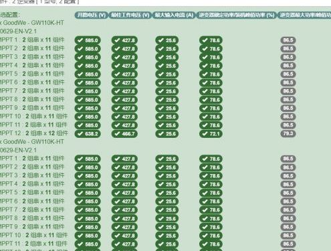
Task: Select the 开路电压 (V) column header
Action: pos(91,15)
